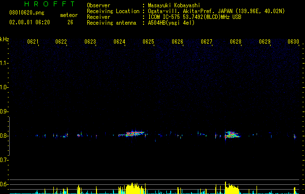Viewport: 305px width, 194px height.
Task: Click the 0621 time marker
Action: [x=33, y=41]
